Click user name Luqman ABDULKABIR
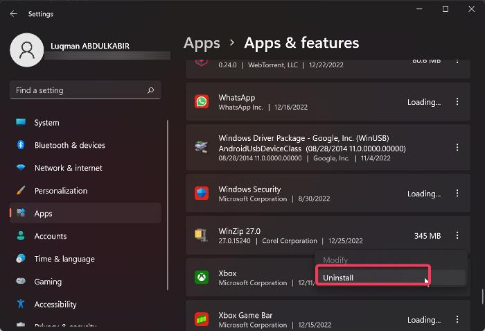 coord(89,46)
